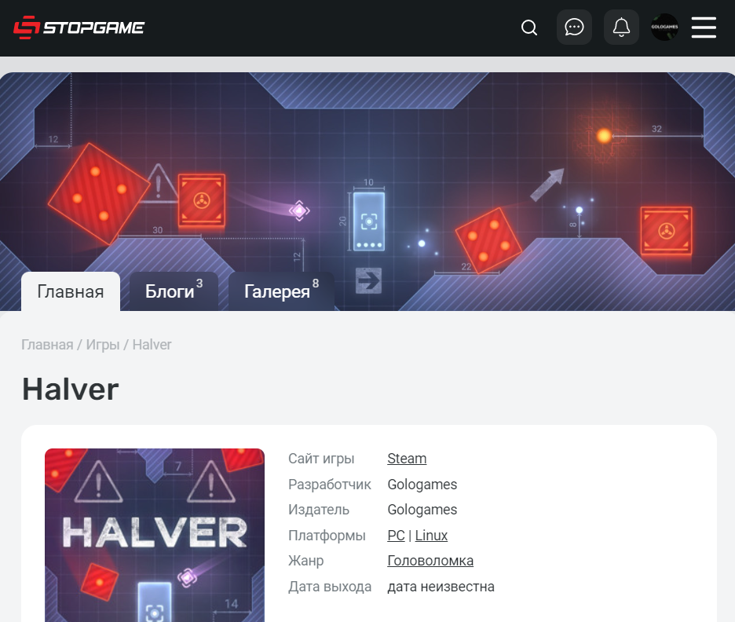The image size is (735, 622).
Task: Click the Жанр label
Action: [x=306, y=561]
